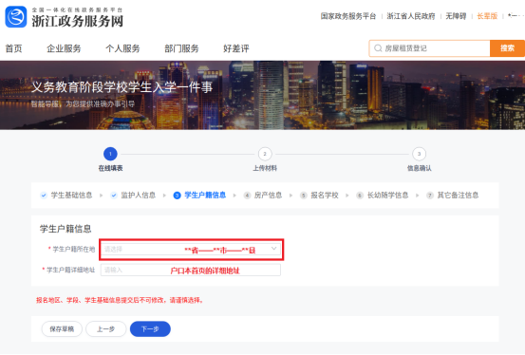Click the 浙江政务服务网 site title

(x=78, y=21)
